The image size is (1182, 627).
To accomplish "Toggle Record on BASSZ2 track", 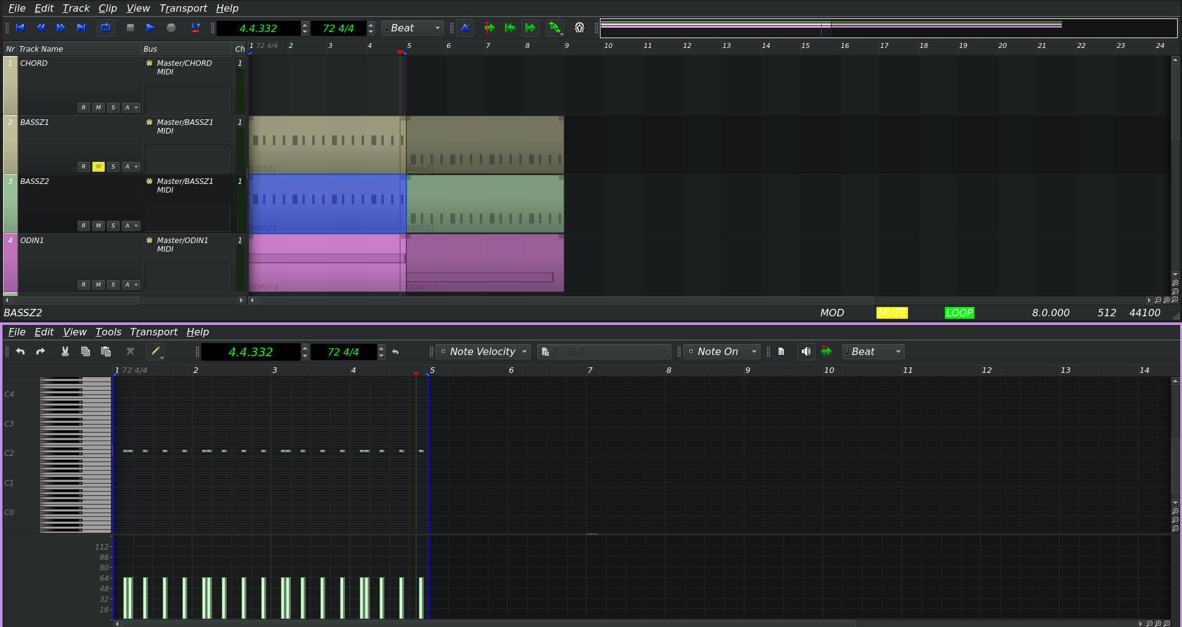I will pyautogui.click(x=84, y=226).
